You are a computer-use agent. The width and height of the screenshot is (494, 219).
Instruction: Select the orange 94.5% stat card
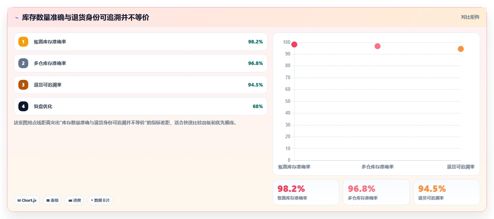(x=447, y=192)
